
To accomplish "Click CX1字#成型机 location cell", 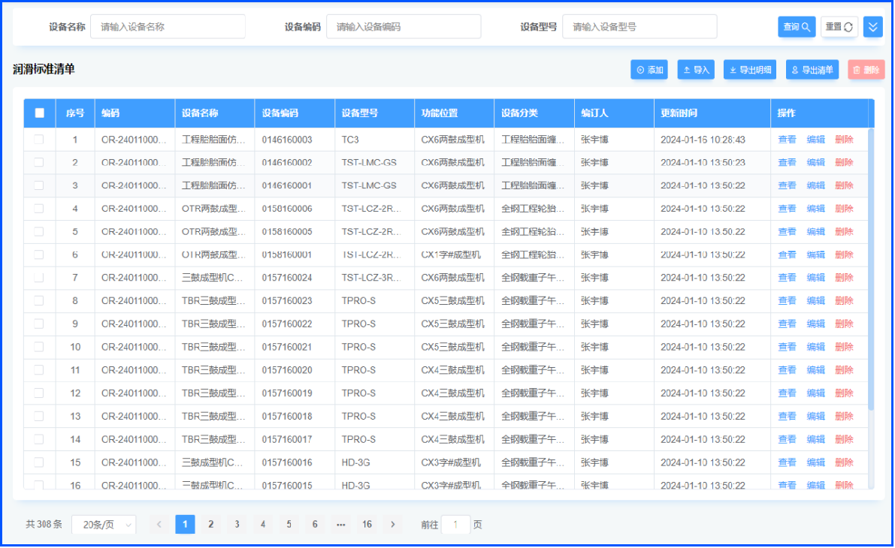I will (x=451, y=255).
